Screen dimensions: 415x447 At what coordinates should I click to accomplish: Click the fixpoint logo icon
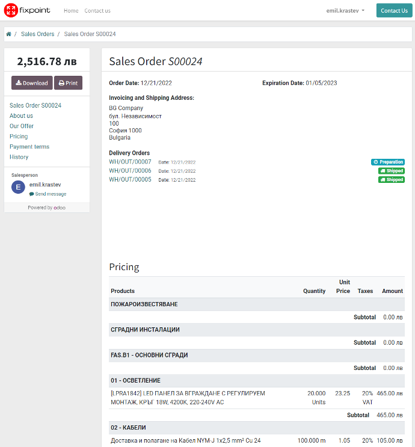tap(11, 10)
